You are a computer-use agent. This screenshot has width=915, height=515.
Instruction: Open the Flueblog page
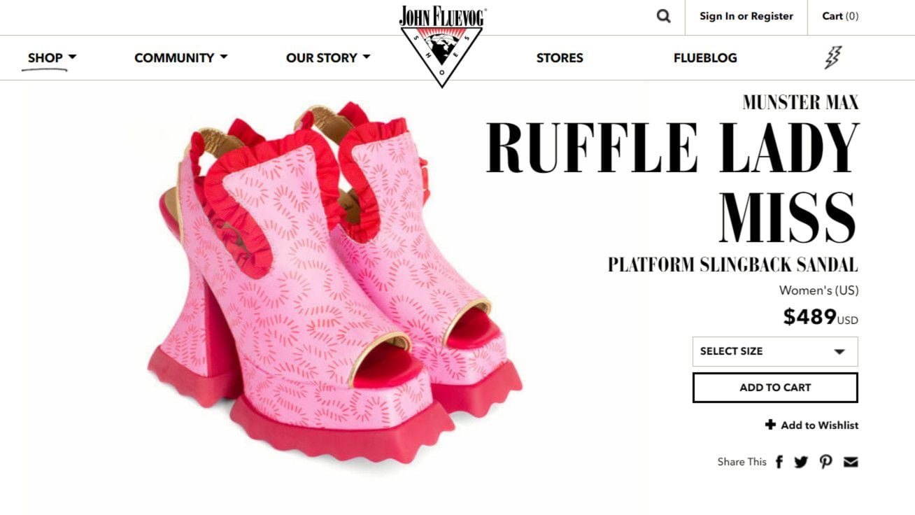(705, 58)
